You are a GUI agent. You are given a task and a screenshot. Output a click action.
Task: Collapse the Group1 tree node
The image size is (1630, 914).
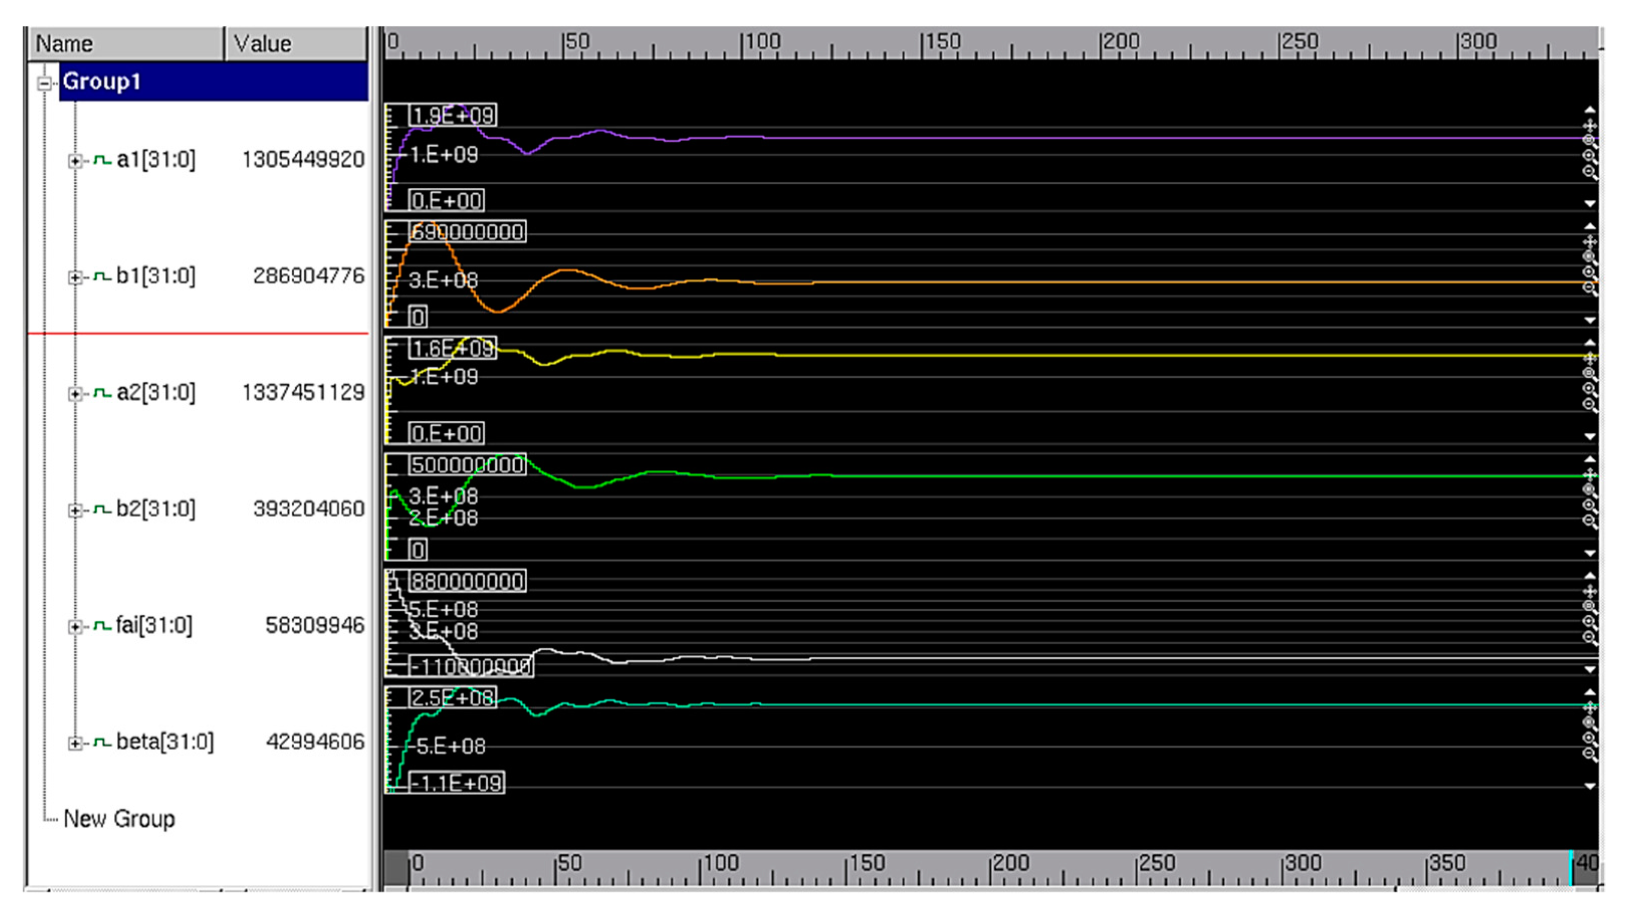point(44,83)
